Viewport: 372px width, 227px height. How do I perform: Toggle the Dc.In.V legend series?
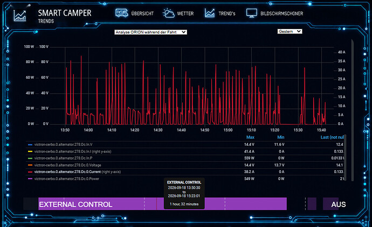pos(63,145)
